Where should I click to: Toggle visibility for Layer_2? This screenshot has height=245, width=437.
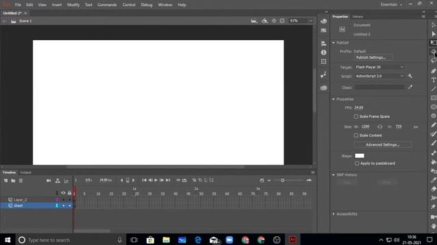coord(64,199)
